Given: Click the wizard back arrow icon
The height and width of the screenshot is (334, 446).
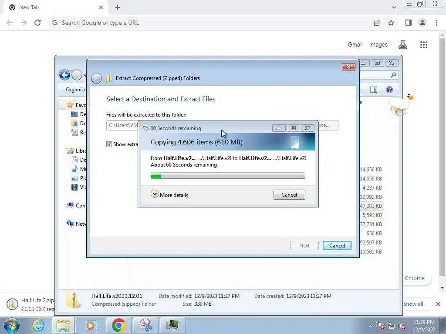Looking at the screenshot, I should coord(96,78).
